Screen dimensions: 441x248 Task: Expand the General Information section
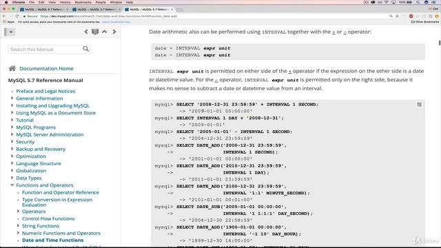point(12,98)
